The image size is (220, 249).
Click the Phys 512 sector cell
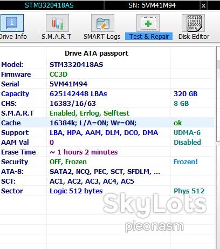[x=189, y=191]
